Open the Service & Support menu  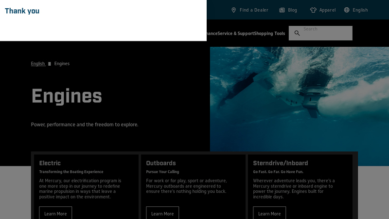pyautogui.click(x=236, y=33)
